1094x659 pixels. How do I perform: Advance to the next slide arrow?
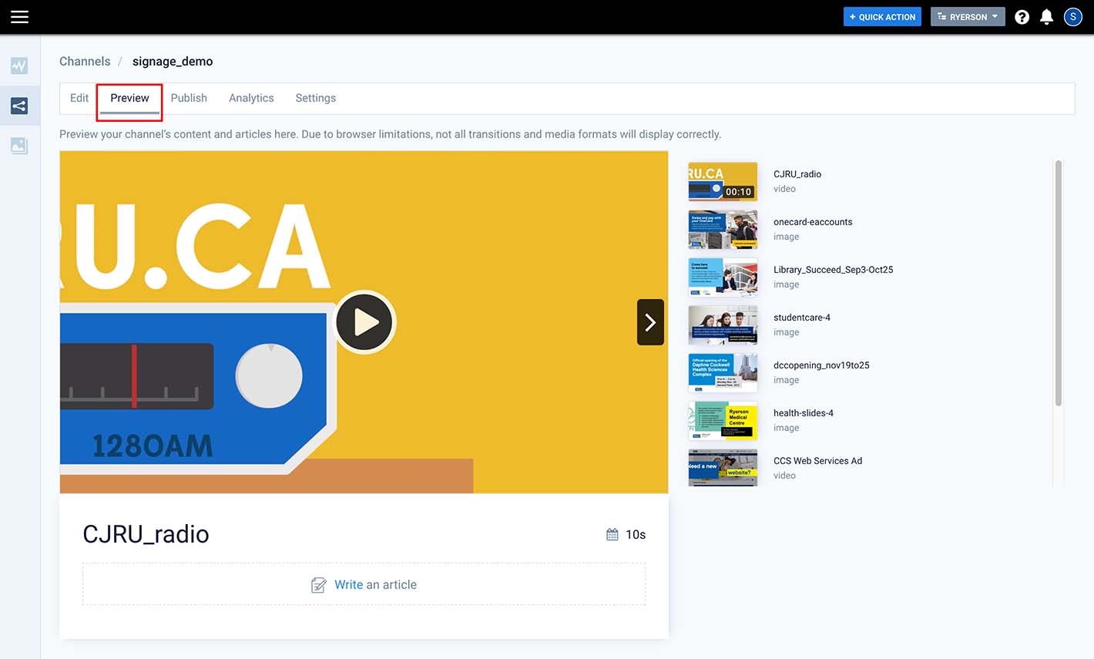point(650,322)
